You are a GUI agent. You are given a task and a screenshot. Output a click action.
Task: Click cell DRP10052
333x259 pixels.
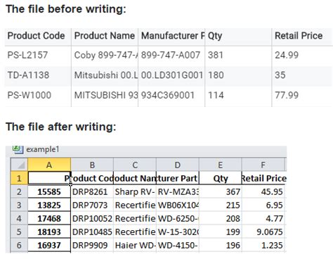click(92, 218)
